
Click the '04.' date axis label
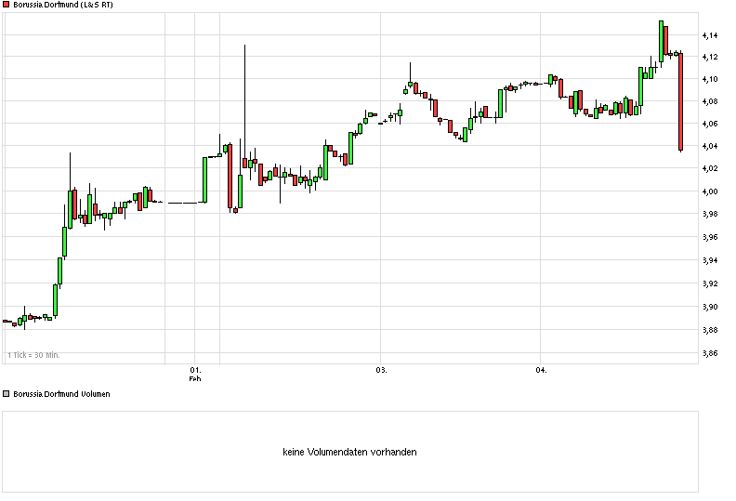click(541, 370)
